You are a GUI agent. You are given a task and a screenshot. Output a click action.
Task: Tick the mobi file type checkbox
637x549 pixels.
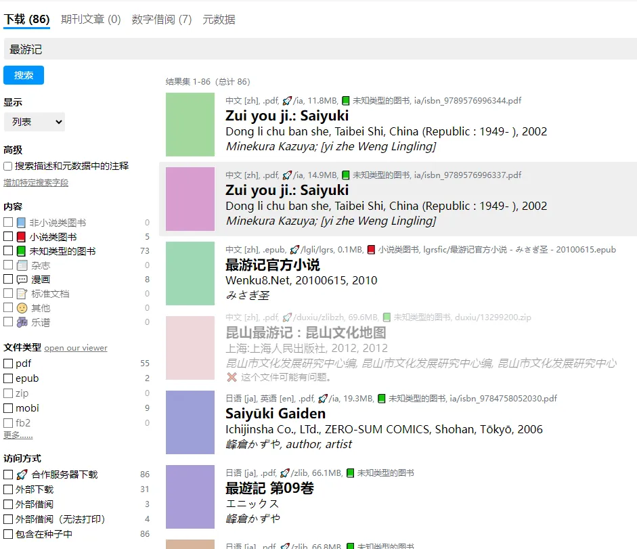coord(8,408)
